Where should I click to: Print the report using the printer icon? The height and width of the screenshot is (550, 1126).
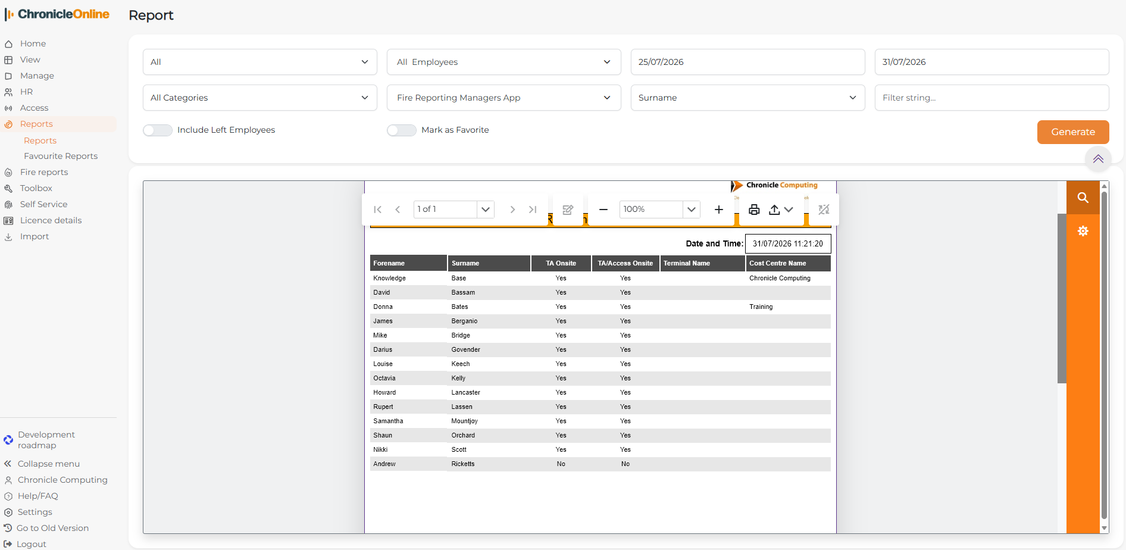(754, 210)
